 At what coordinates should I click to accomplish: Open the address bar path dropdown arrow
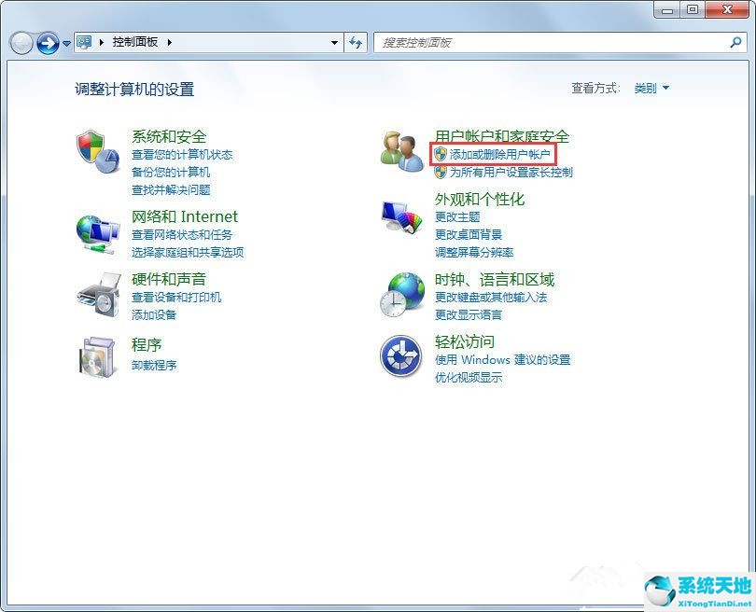(335, 42)
